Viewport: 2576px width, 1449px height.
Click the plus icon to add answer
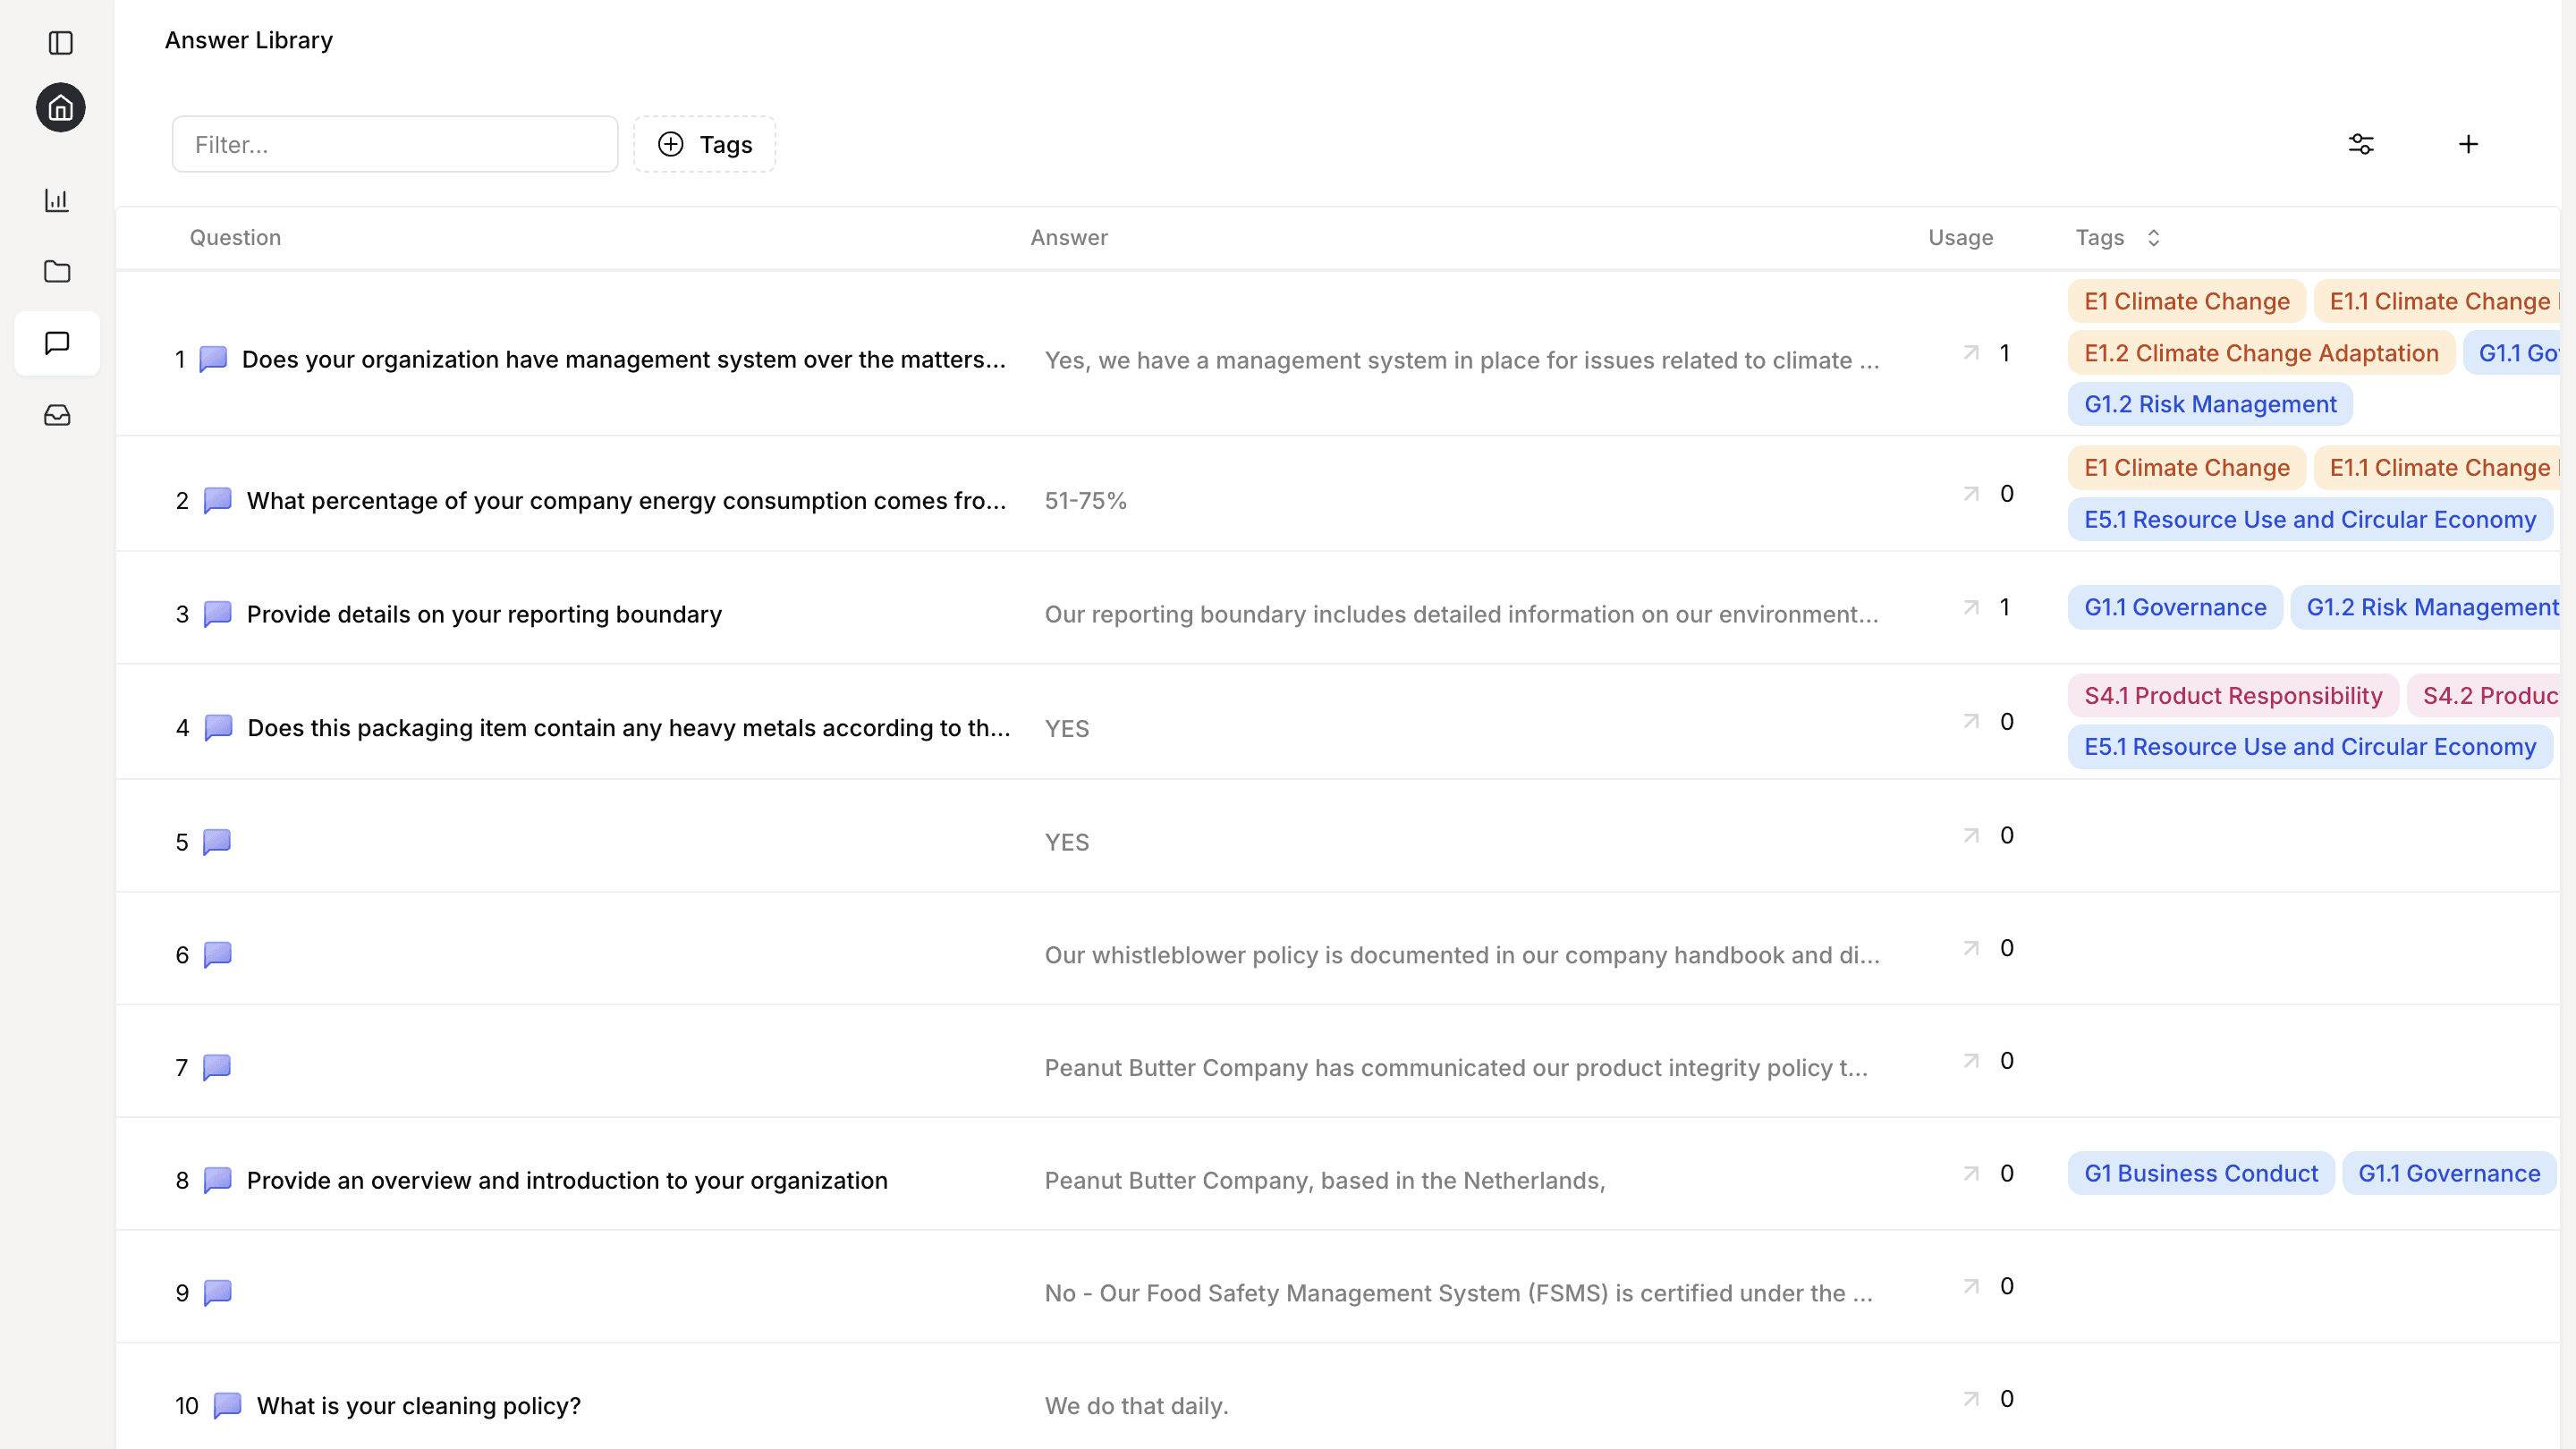point(2468,144)
